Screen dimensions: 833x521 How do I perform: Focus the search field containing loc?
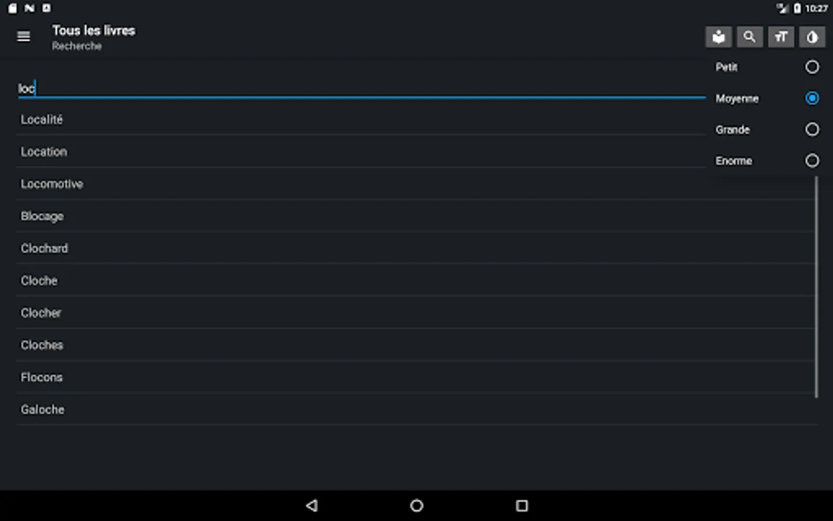tap(362, 88)
